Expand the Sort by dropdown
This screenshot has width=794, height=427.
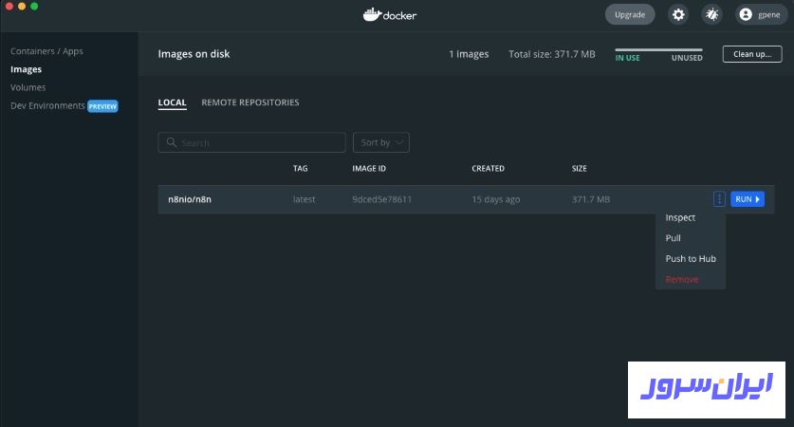pyautogui.click(x=380, y=142)
